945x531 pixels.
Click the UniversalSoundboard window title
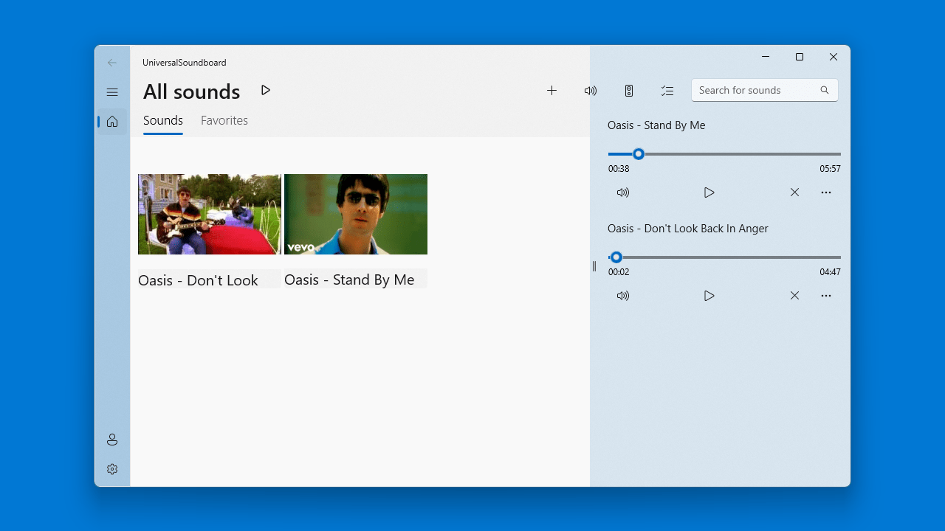point(185,63)
